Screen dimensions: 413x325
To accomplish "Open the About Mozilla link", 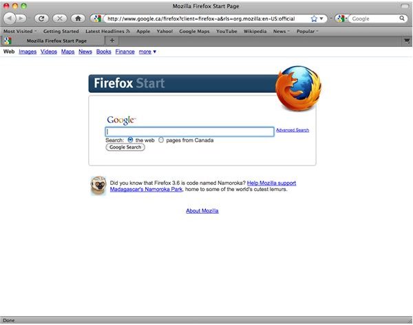I will (x=202, y=211).
